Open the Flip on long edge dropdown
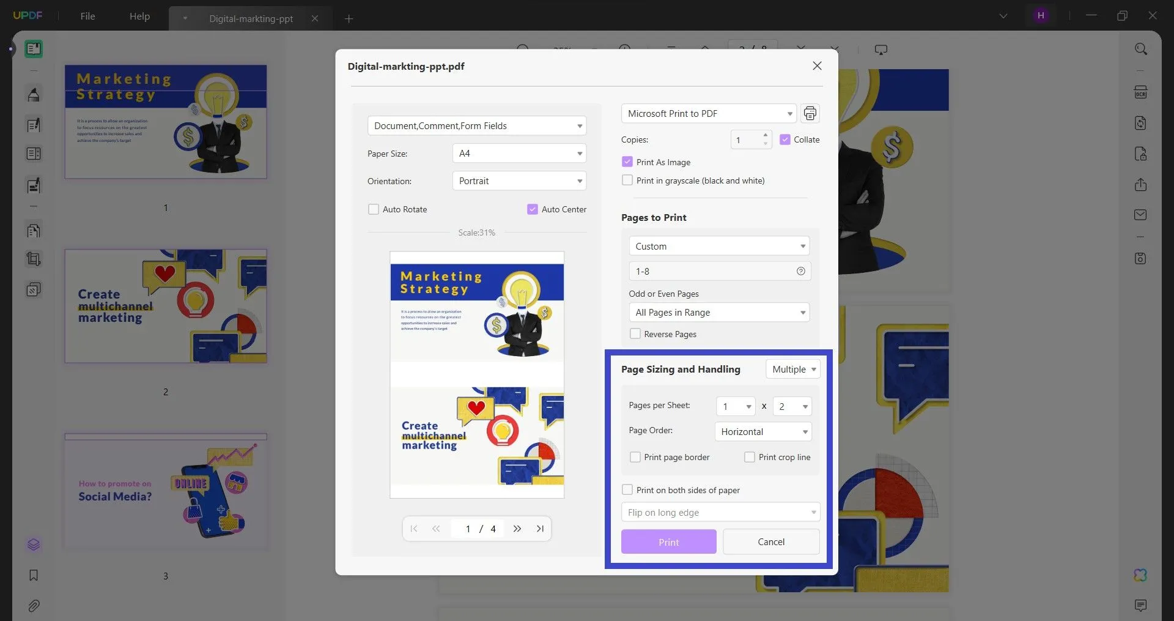1174x621 pixels. 720,513
